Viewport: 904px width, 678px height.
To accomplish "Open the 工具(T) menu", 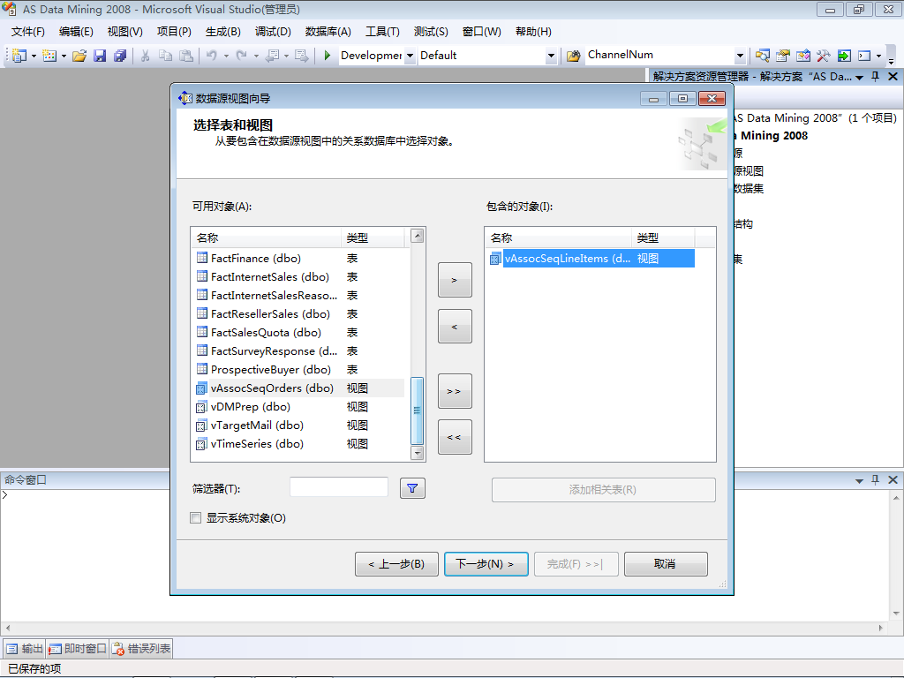I will (x=381, y=32).
